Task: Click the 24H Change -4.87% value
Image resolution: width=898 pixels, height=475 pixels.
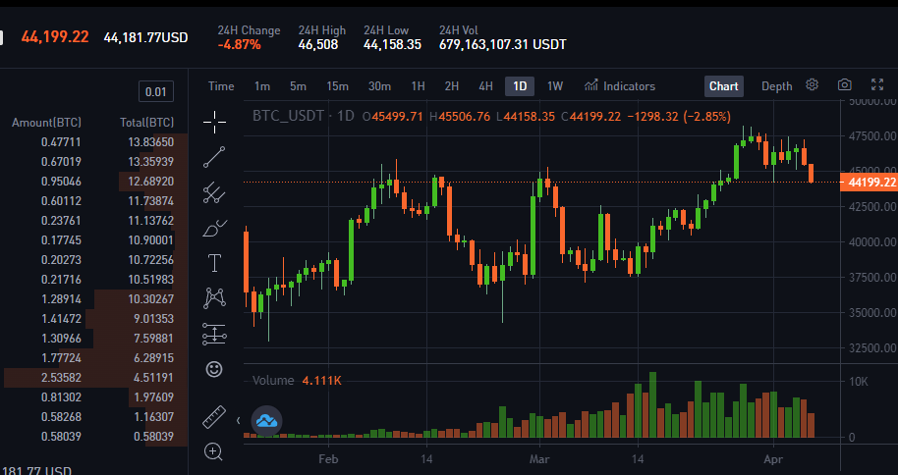Action: click(240, 44)
